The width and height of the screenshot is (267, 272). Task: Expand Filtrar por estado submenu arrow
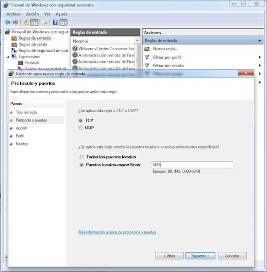[260, 66]
